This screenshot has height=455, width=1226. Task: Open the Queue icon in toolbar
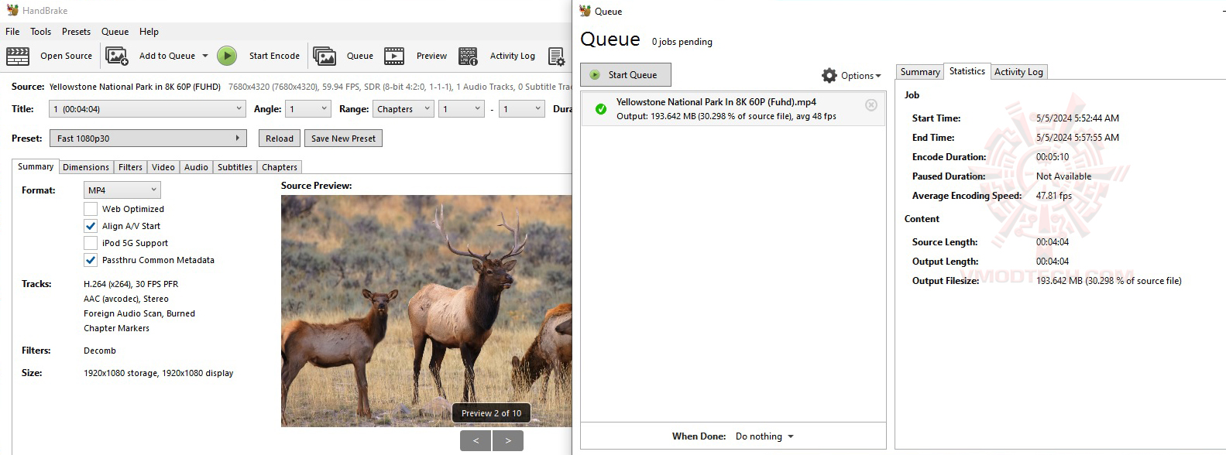325,56
